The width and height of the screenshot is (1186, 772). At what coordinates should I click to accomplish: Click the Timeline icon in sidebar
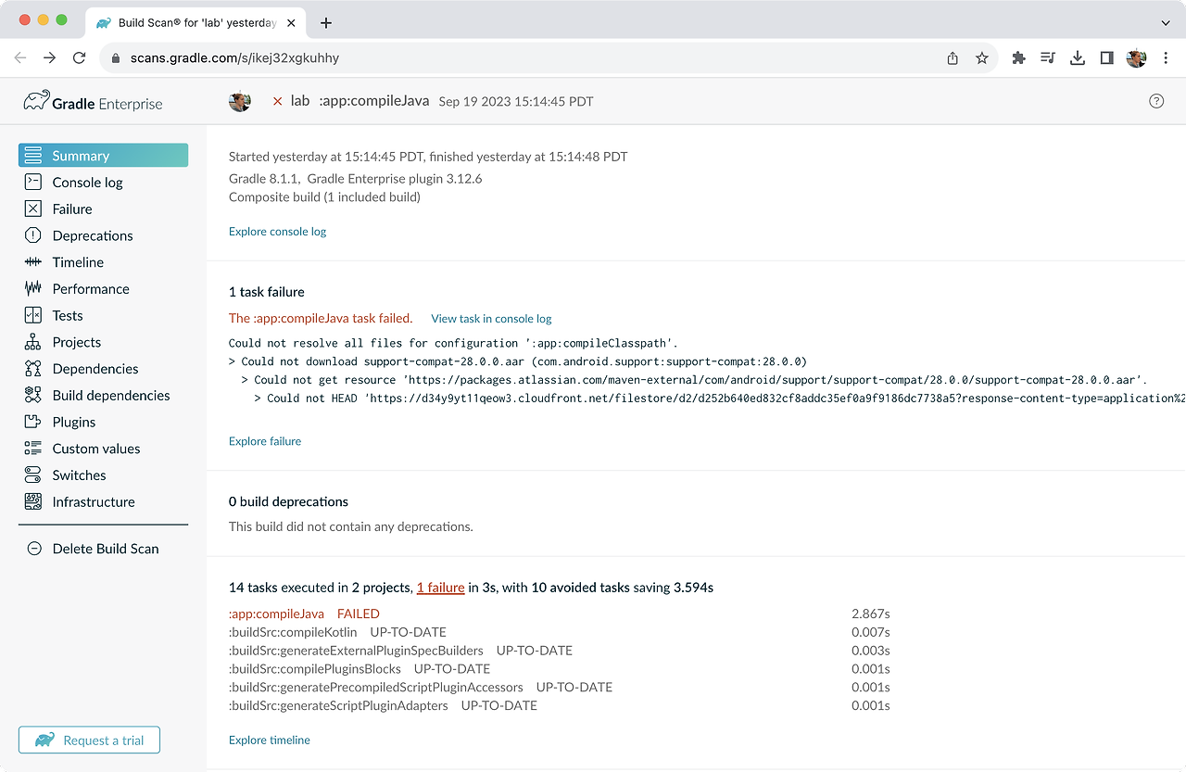point(33,262)
